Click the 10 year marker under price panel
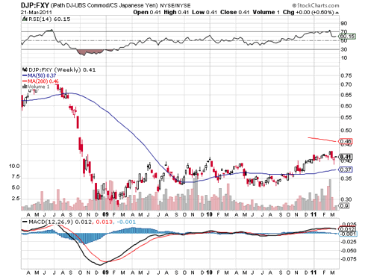The height and width of the screenshot is (277, 365). point(210,214)
